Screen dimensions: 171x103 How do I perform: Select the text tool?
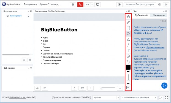coord(128,51)
